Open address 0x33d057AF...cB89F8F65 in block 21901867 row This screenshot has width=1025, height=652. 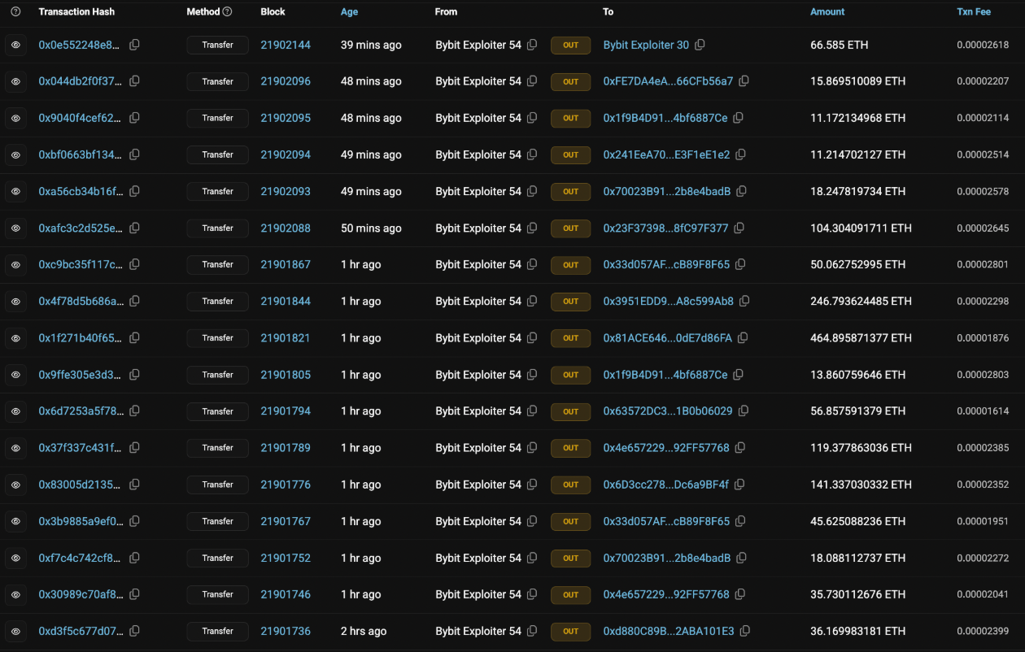pyautogui.click(x=667, y=264)
